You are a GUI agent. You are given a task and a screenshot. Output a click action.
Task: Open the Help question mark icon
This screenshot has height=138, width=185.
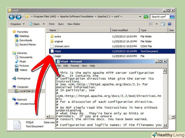point(169,24)
